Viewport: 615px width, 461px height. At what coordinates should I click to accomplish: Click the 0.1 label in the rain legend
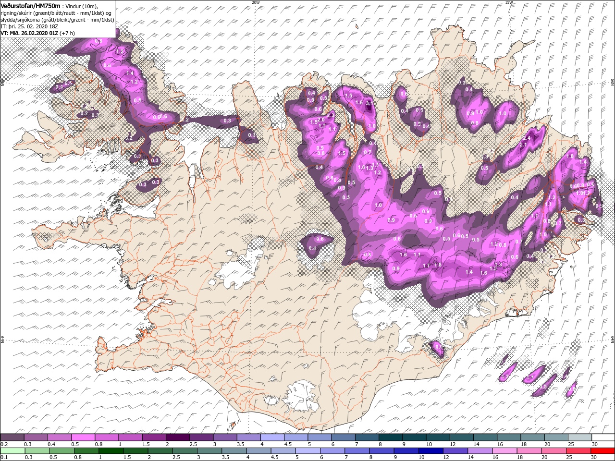pyautogui.click(x=4, y=457)
